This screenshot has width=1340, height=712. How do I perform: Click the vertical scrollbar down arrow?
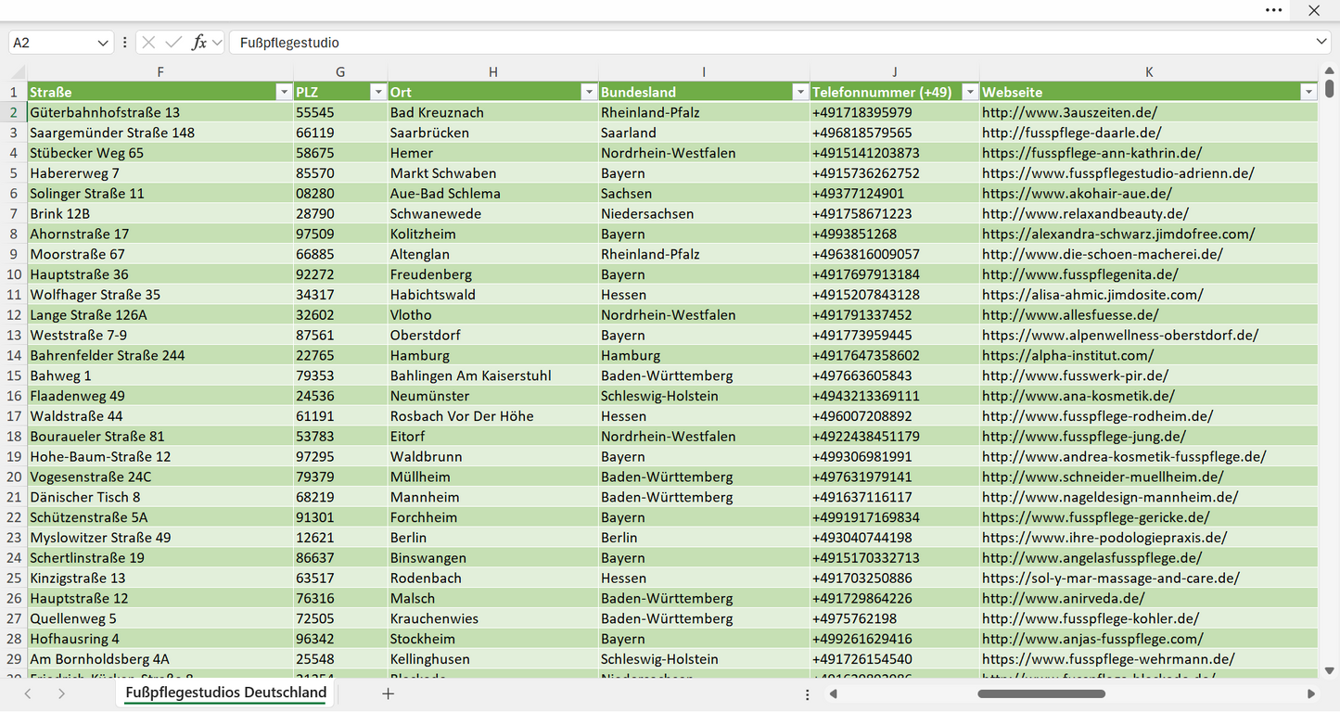1330,670
